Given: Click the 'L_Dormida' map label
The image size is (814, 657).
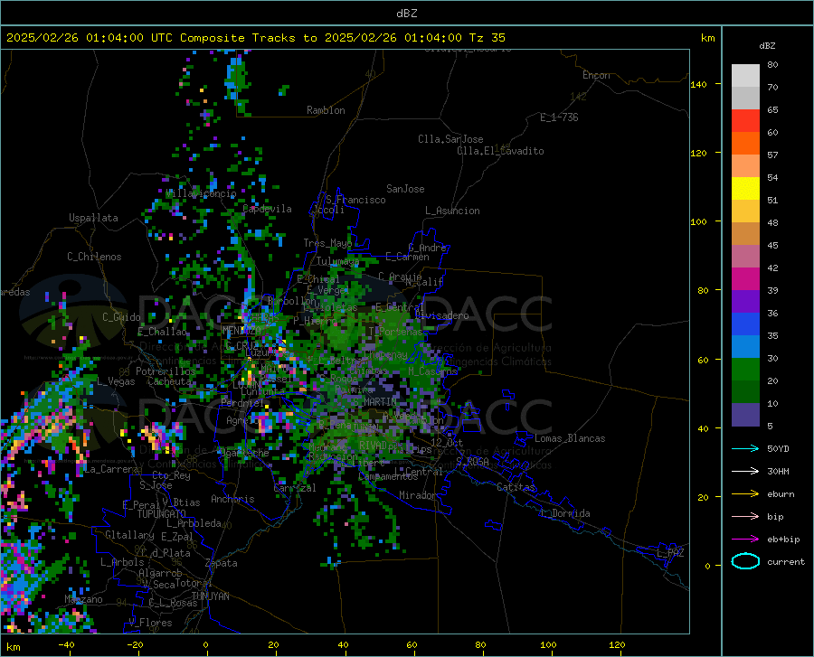Looking at the screenshot, I should pyautogui.click(x=565, y=513).
